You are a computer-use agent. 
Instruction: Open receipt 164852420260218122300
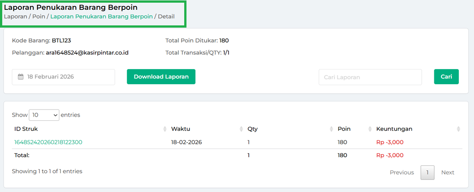point(48,142)
